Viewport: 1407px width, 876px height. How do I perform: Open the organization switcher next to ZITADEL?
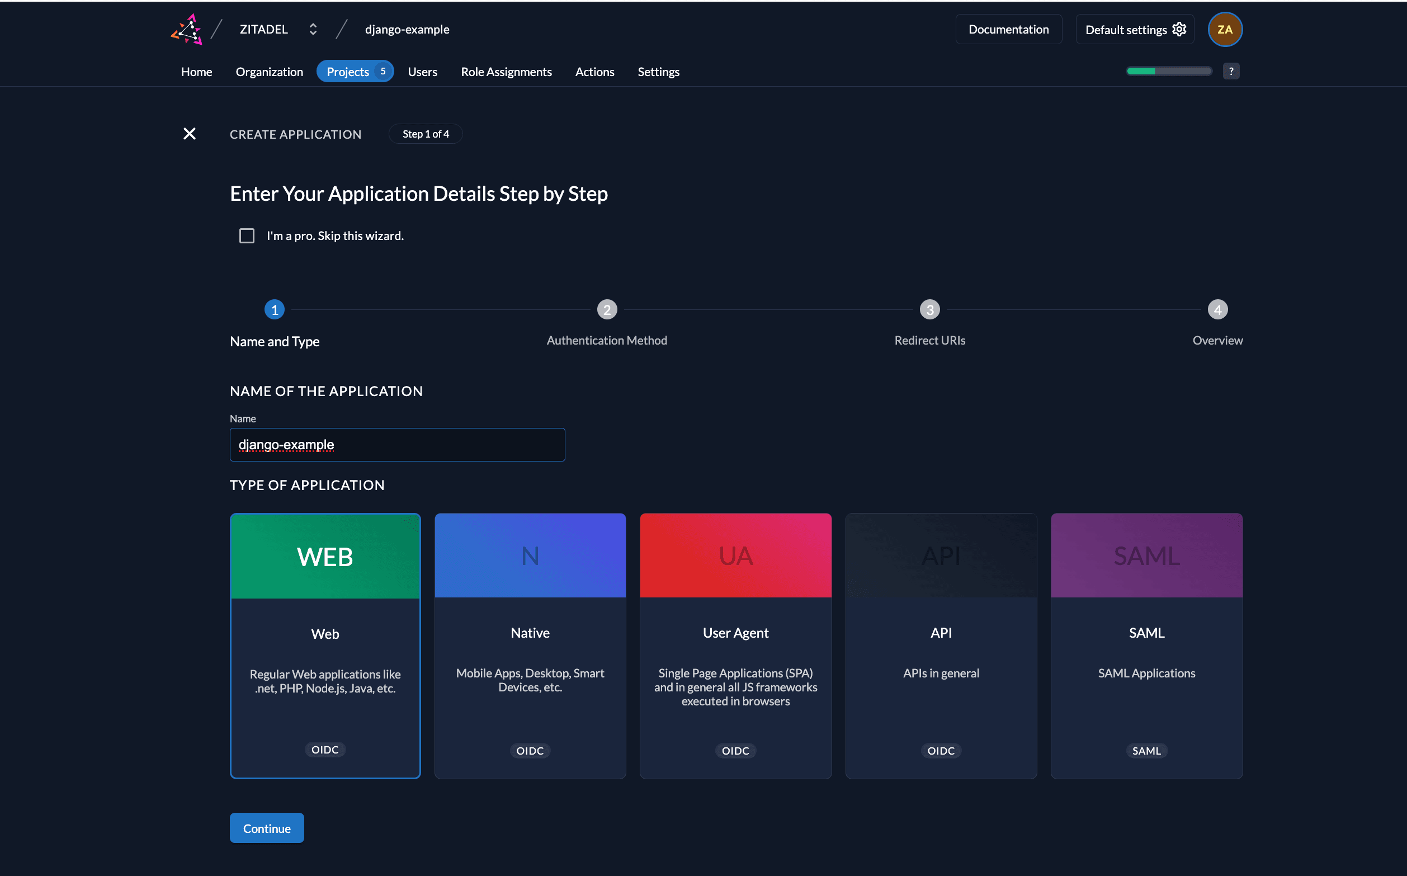[x=313, y=29]
